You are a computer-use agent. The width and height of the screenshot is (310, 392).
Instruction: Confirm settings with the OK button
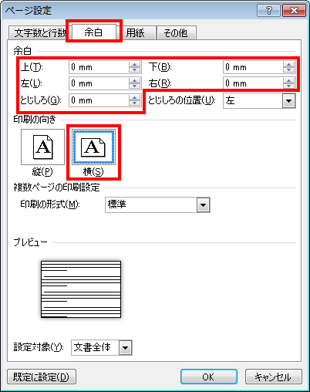[208, 377]
